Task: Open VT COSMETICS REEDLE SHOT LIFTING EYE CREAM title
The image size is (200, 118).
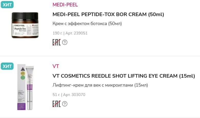Action: point(124,76)
